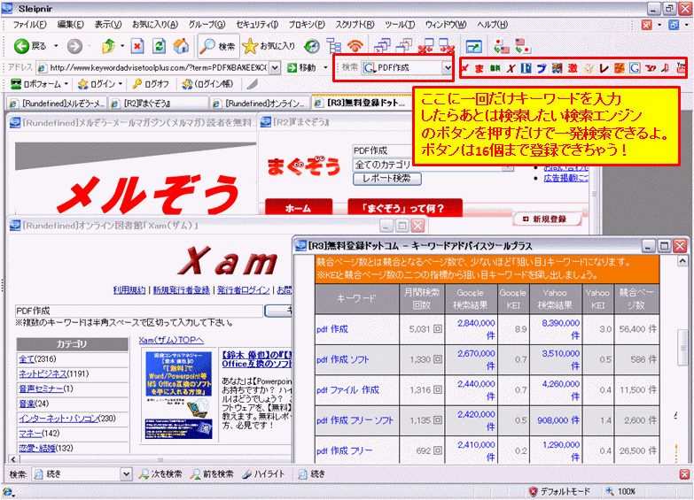This screenshot has height=500, width=694.
Task: Click the レポート検索 button
Action: pyautogui.click(x=386, y=179)
